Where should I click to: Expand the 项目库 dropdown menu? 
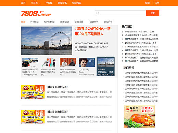[x=36, y=3]
